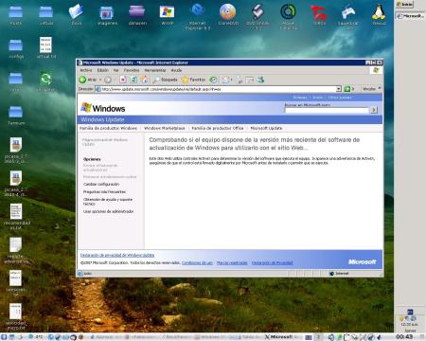
Task: Open the Archivo menu
Action: point(86,70)
